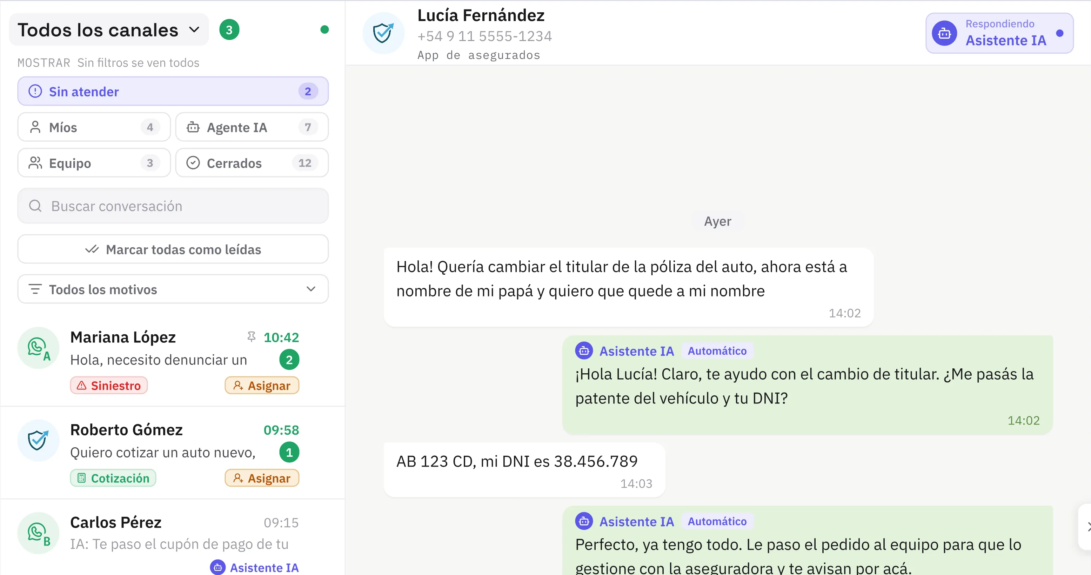Click the green online status dot

[x=324, y=29]
